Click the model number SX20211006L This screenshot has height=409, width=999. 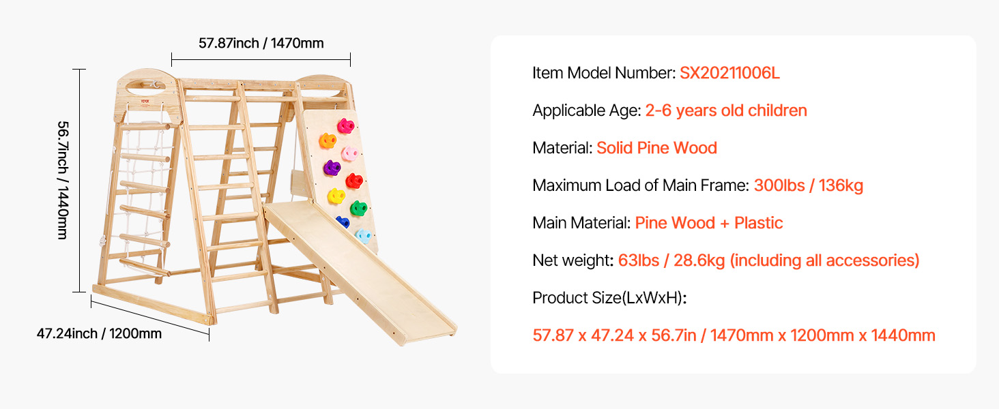pos(729,73)
